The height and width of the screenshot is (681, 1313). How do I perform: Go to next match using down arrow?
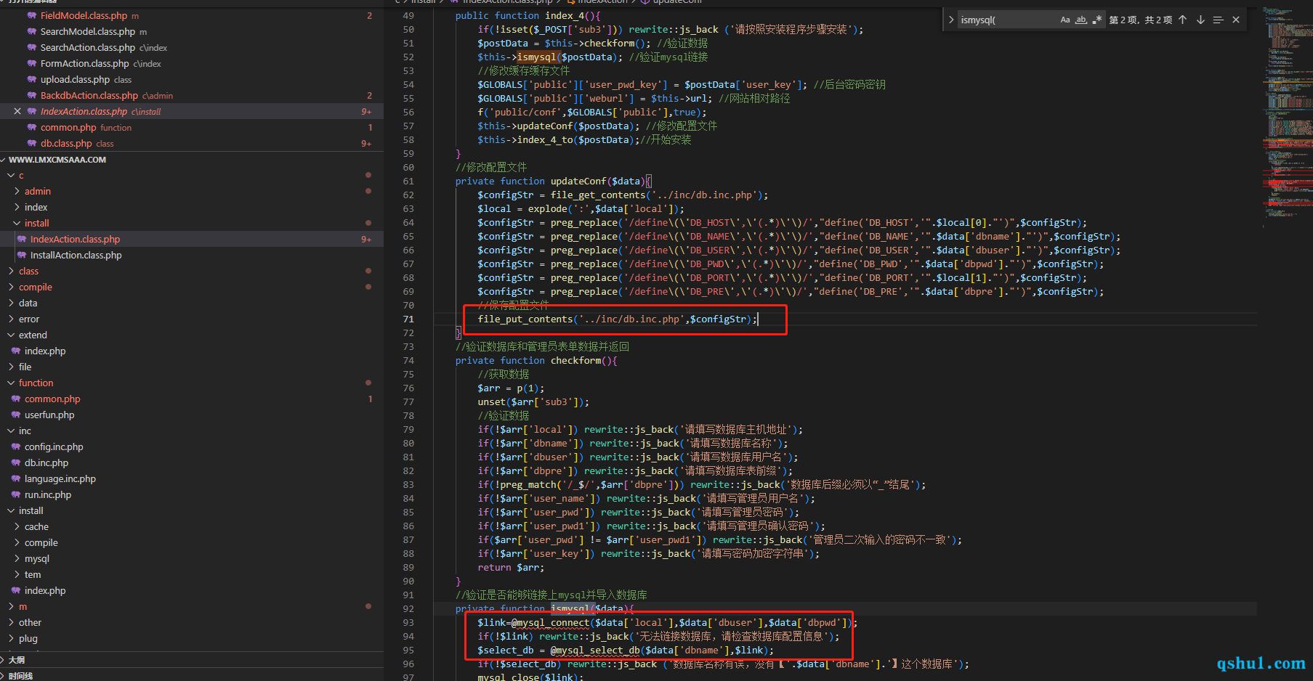click(1200, 20)
